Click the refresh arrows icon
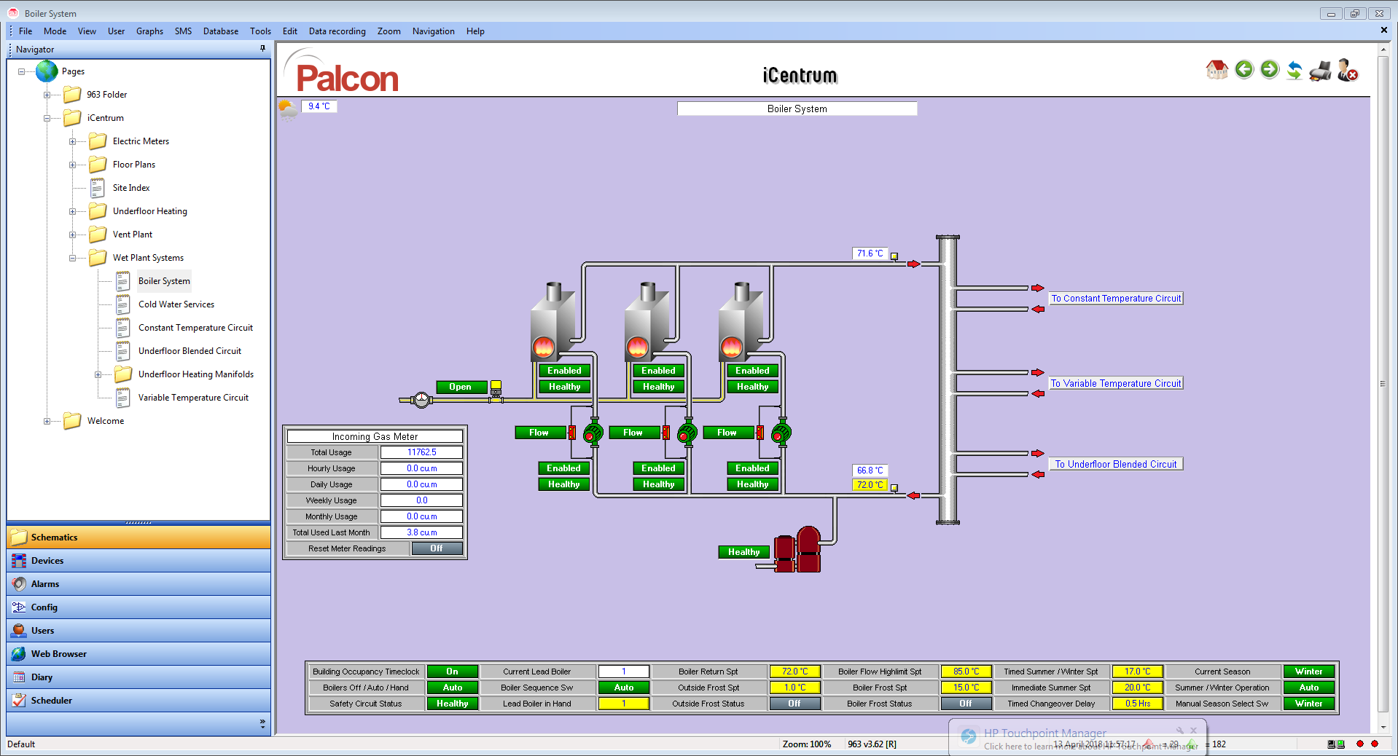Image resolution: width=1398 pixels, height=756 pixels. [x=1294, y=71]
